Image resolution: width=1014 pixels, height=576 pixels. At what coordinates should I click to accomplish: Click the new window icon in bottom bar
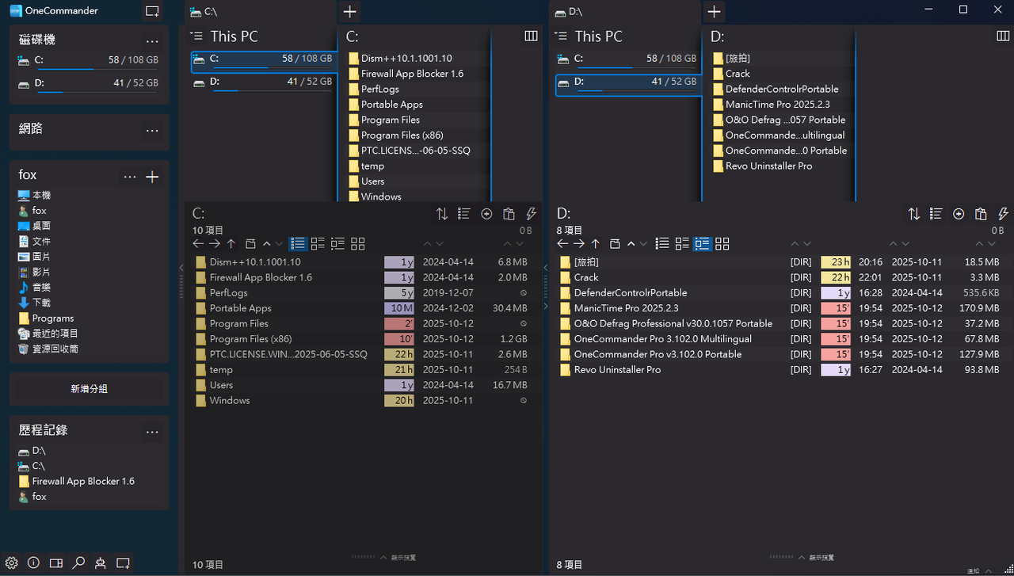point(123,563)
